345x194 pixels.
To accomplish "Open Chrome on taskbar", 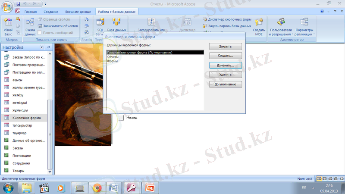I will [x=97, y=188].
